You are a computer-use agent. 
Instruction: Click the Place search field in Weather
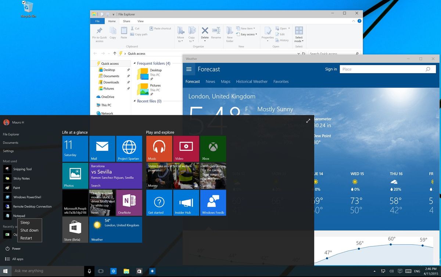tap(382, 69)
